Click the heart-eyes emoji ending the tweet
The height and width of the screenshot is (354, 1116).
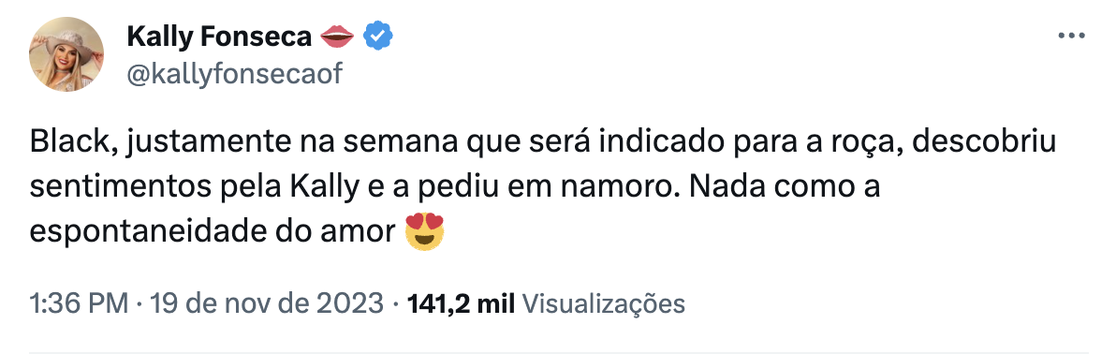[424, 232]
